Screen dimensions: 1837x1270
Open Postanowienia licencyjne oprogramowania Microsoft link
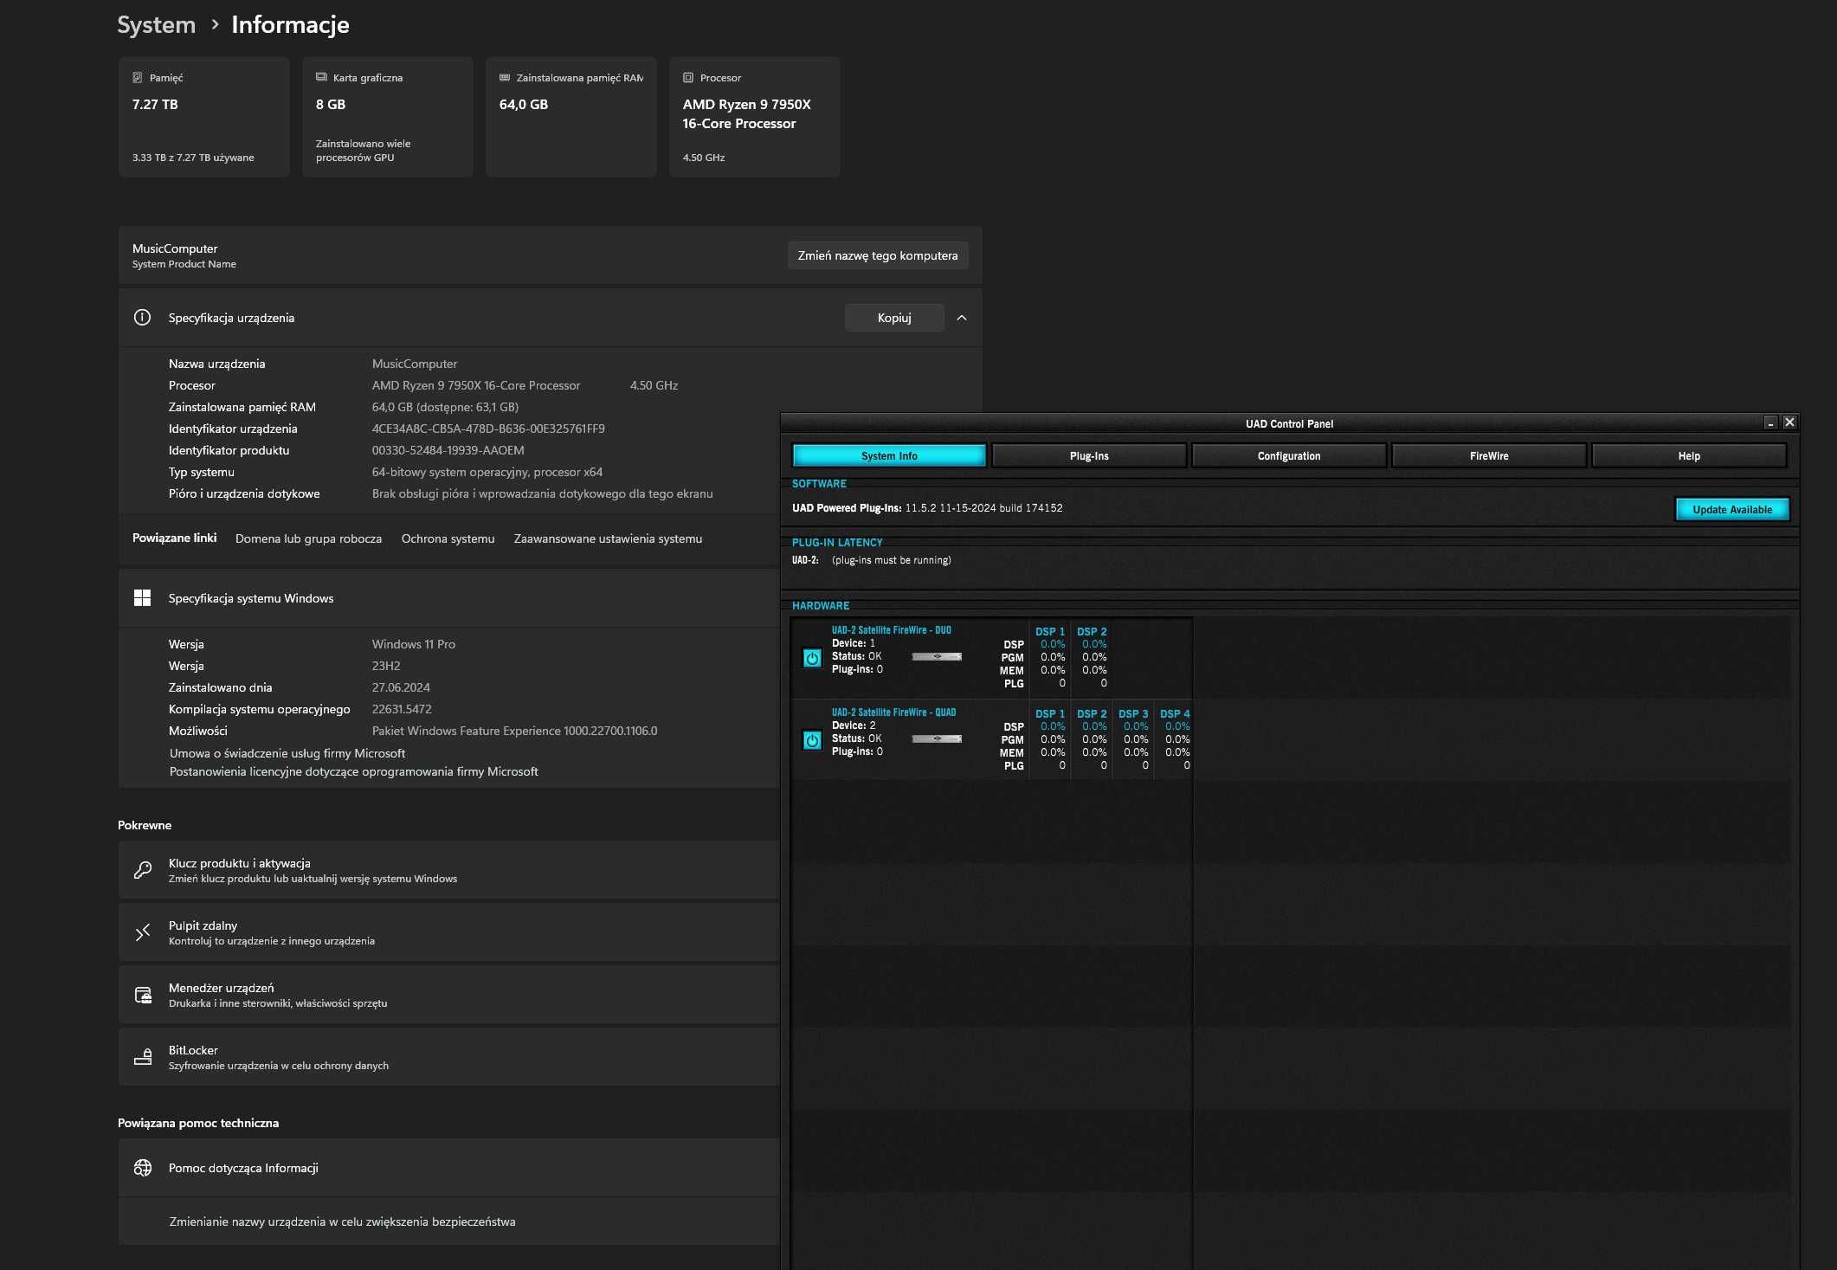[354, 771]
